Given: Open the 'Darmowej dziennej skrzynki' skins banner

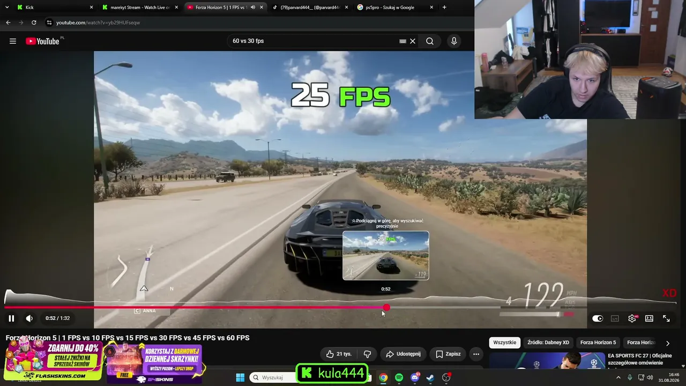Looking at the screenshot, I should click(154, 363).
